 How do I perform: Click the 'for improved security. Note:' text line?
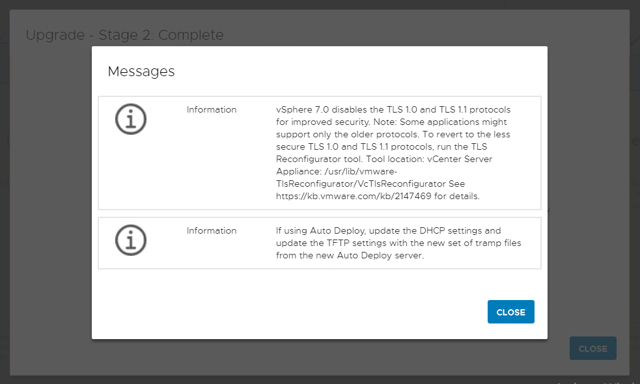(x=391, y=122)
